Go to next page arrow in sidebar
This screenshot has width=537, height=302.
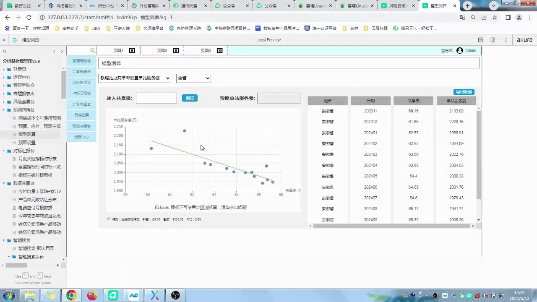tap(62, 51)
